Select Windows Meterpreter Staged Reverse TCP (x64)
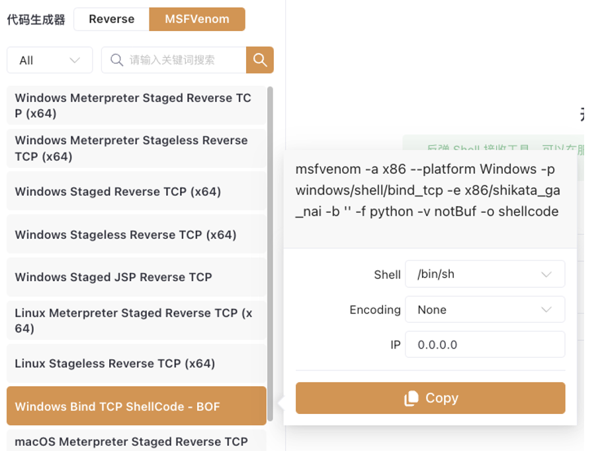 137,105
